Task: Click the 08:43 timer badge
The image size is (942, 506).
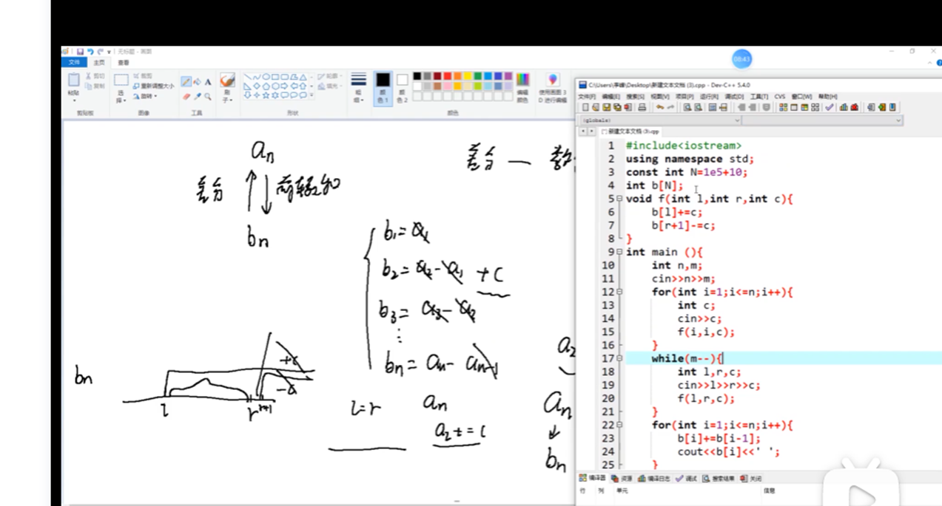Action: click(x=741, y=59)
